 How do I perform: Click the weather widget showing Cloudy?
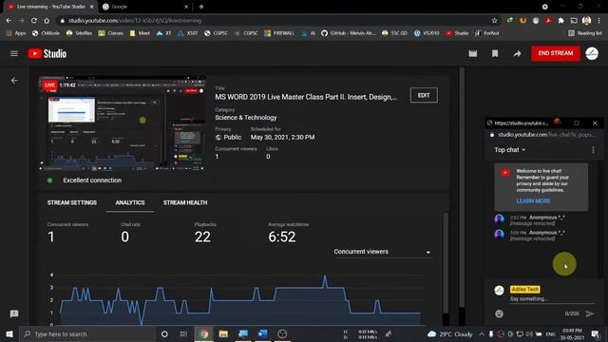[x=450, y=333]
